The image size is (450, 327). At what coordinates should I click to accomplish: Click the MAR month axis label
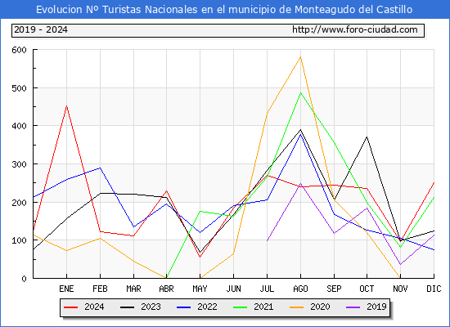click(133, 289)
